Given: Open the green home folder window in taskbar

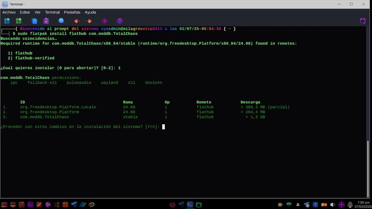Looking at the screenshot, I should point(199,205).
